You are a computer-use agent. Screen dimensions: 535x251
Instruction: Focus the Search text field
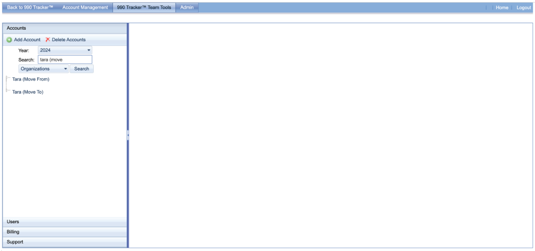click(x=65, y=60)
